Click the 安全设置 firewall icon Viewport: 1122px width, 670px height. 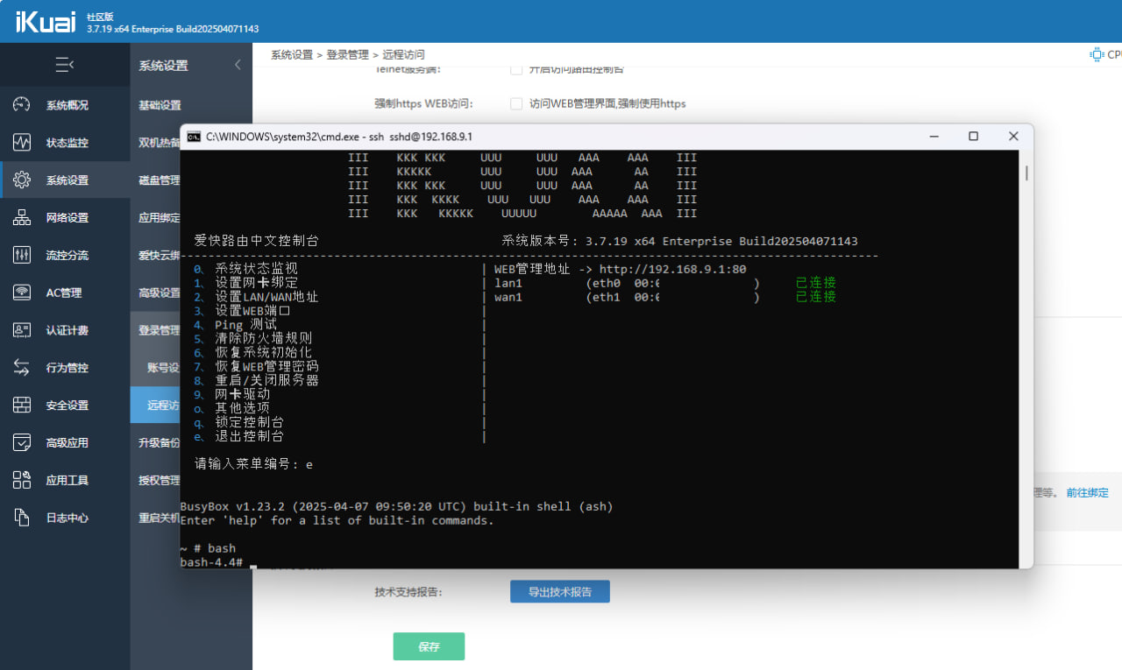pos(22,406)
